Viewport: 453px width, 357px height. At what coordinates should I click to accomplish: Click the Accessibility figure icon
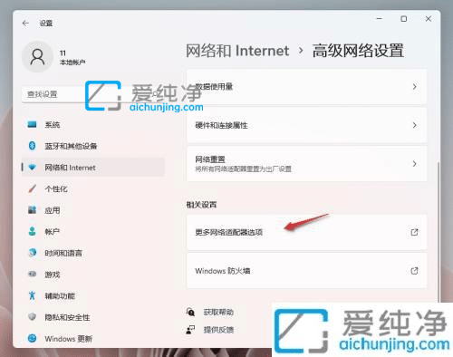point(32,295)
